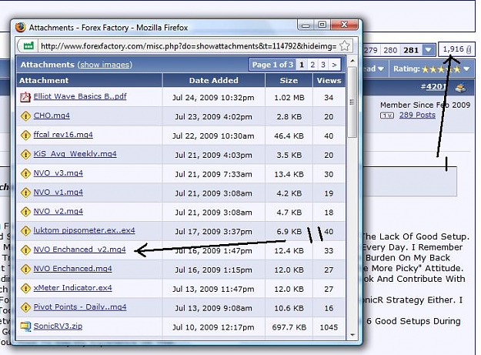Image resolution: width=481 pixels, height=355 pixels.
Task: Click the show images link
Action: [x=105, y=65]
